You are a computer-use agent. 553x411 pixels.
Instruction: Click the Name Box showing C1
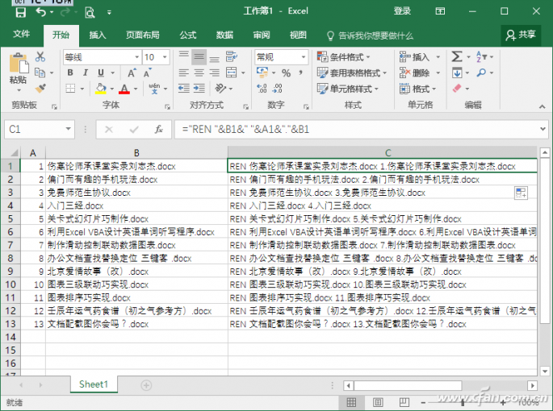point(40,129)
